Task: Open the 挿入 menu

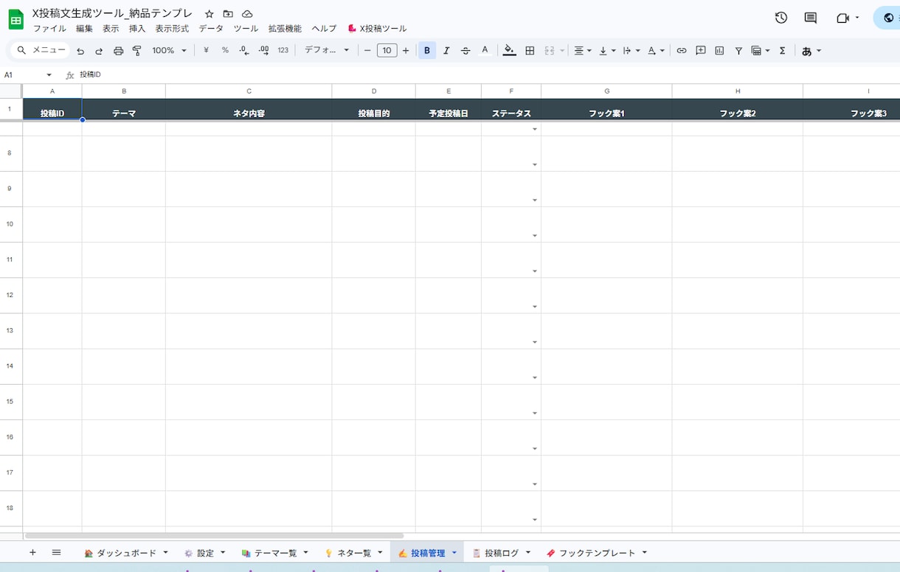Action: (x=137, y=29)
